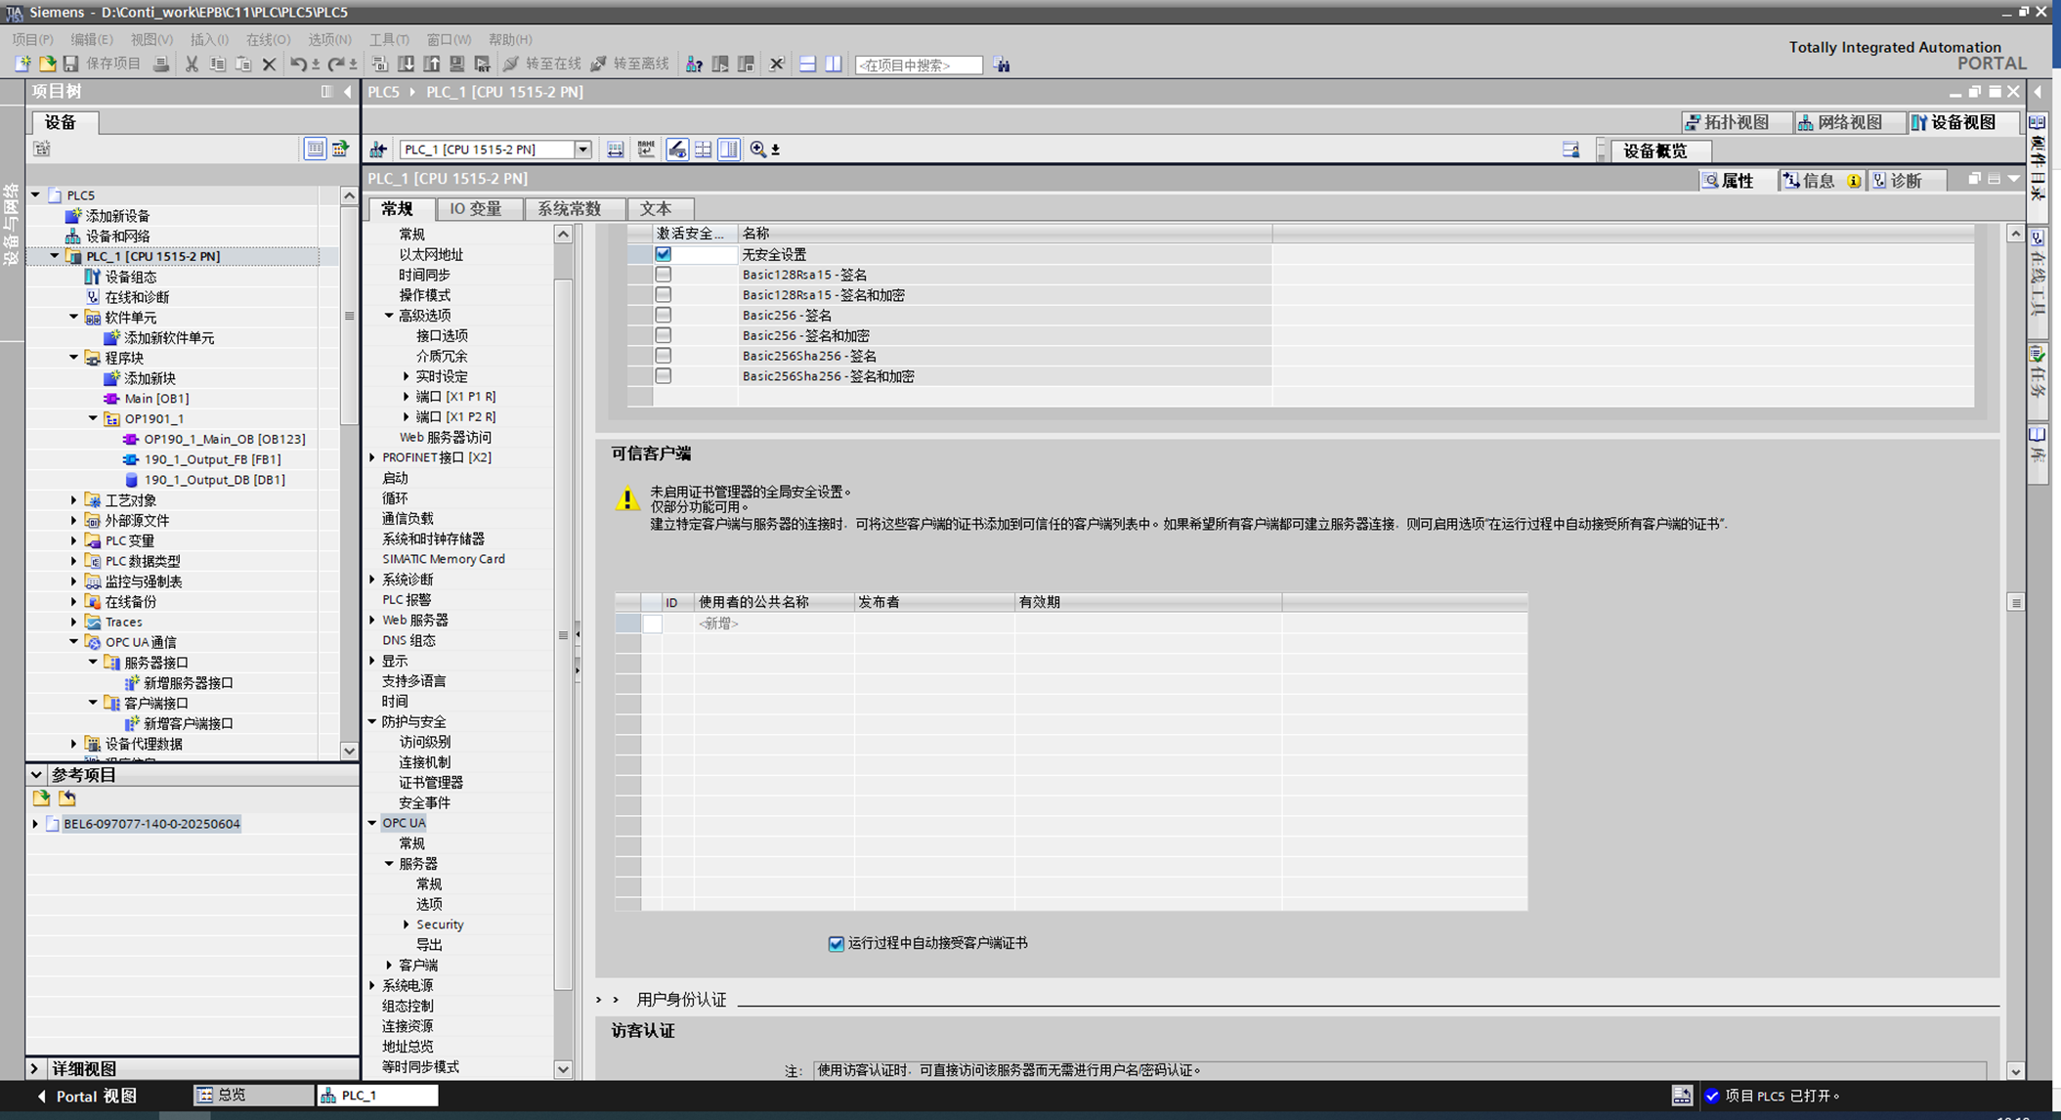Screen dimensions: 2061x1120
Task: Enable Basic256Sha256 - 签名和加密 policy checkbox
Action: pos(663,376)
